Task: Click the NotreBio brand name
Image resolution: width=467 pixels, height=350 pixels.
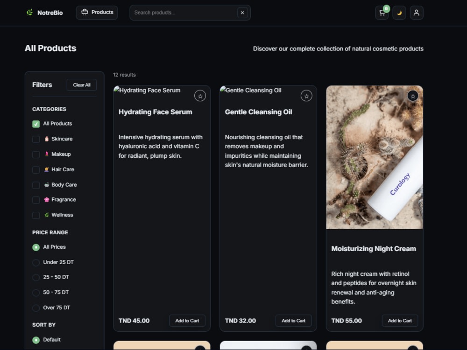Action: coord(50,13)
